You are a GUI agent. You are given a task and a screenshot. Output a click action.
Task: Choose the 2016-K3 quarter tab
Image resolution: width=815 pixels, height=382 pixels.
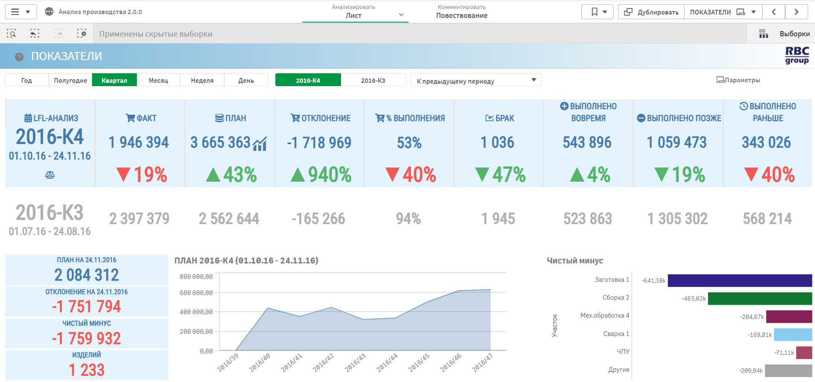[373, 80]
